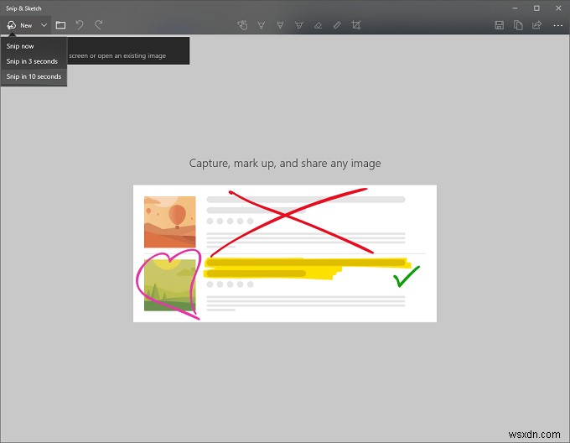Screen dimensions: 570x443
Task: Click the New snip button
Action: [x=19, y=25]
